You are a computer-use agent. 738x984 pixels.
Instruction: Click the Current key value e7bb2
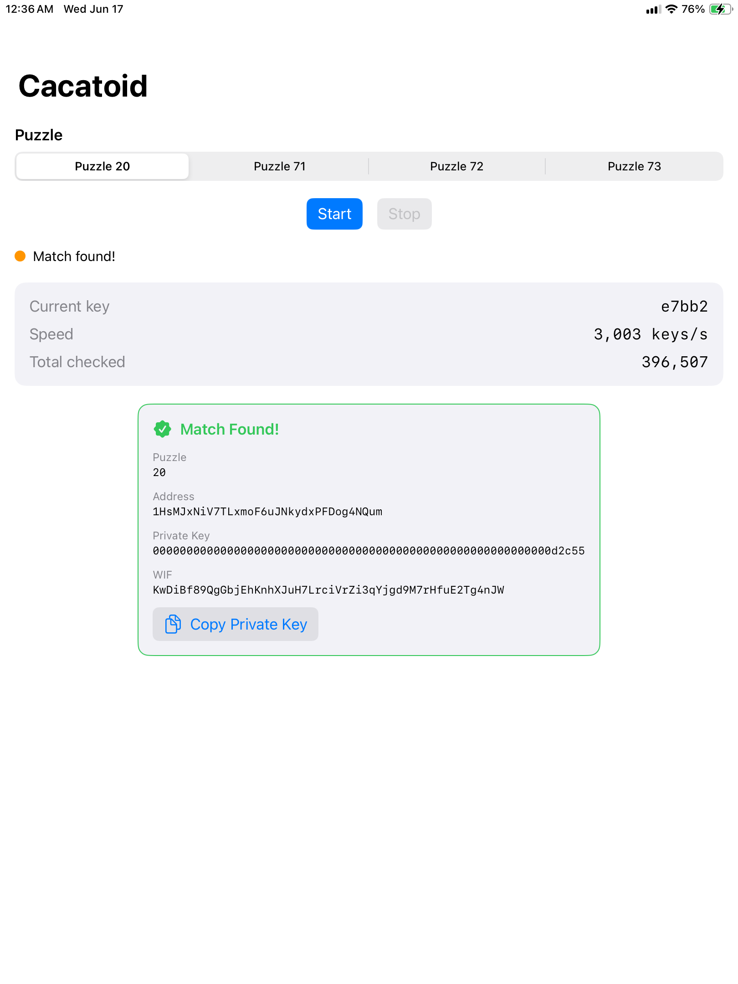[x=684, y=306]
